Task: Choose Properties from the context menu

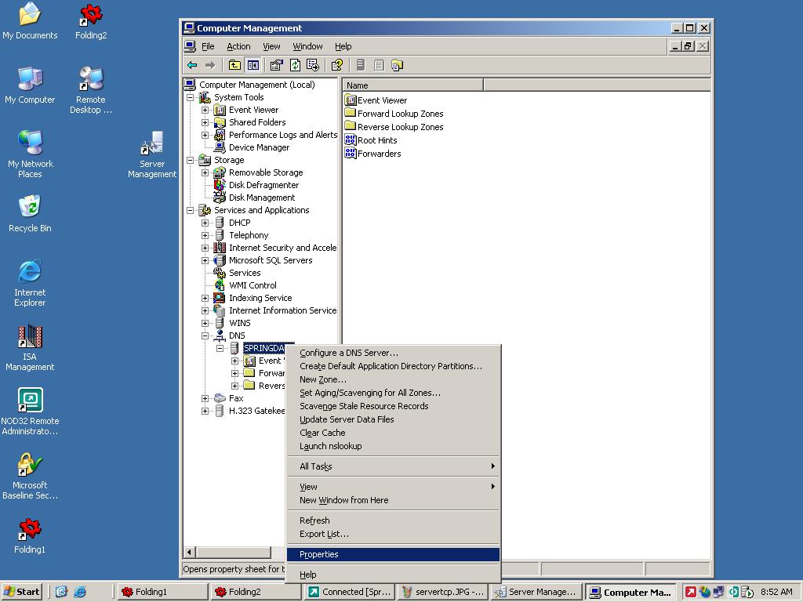Action: (x=319, y=554)
